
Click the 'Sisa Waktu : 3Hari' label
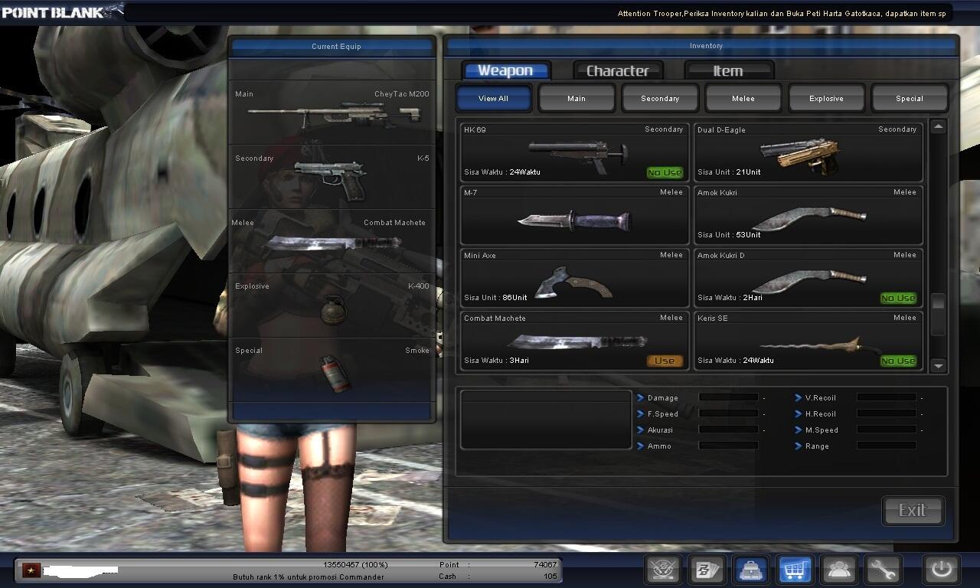click(496, 361)
